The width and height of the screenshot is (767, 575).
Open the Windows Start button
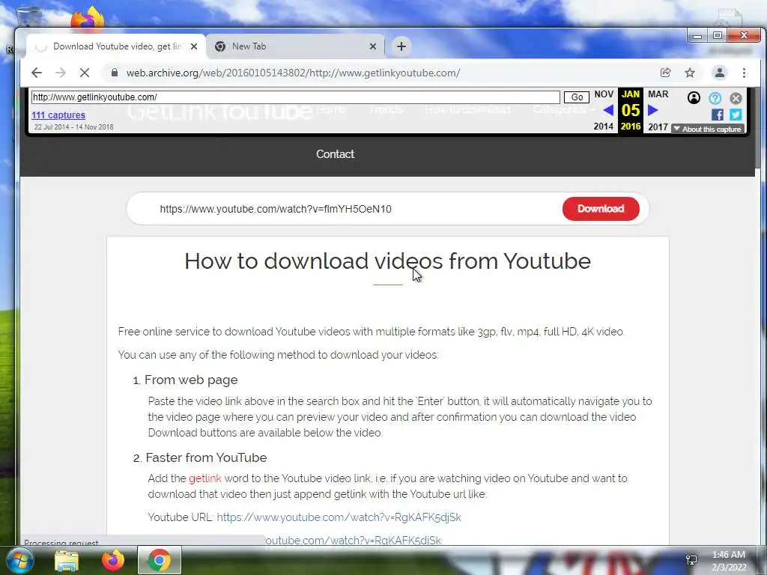point(19,560)
